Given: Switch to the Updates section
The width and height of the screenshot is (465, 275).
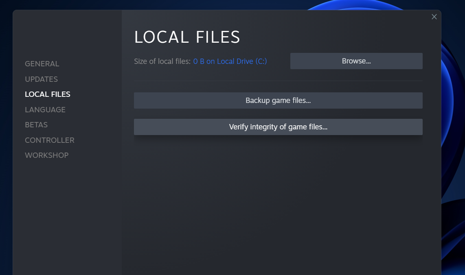Looking at the screenshot, I should [x=41, y=79].
